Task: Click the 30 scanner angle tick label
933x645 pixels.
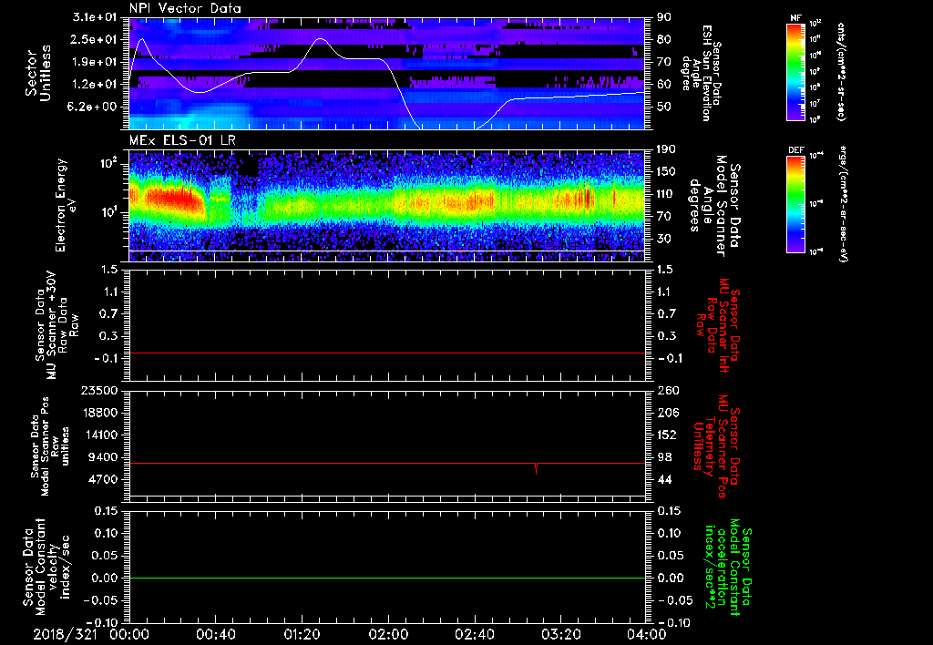Action: pos(664,240)
